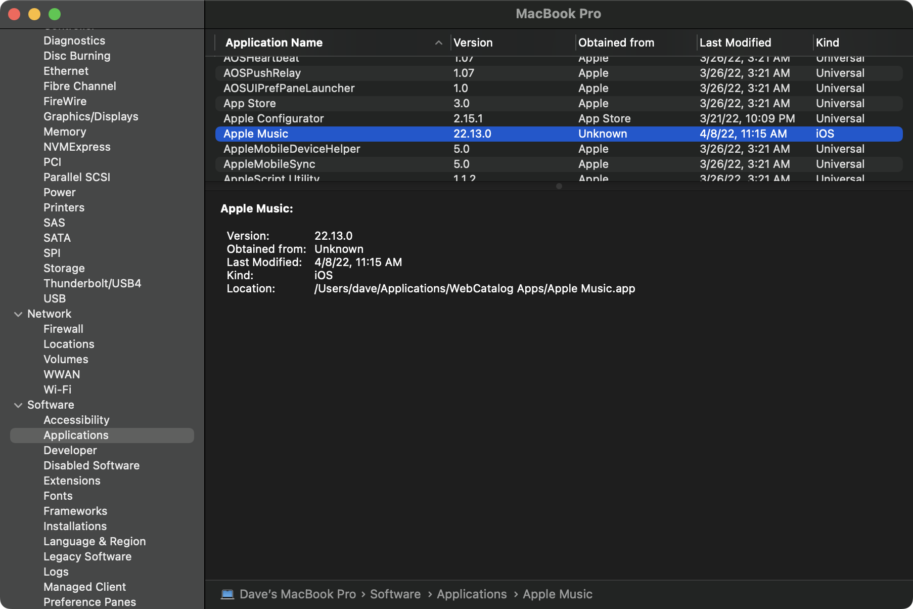Open Accessibility under Software
The width and height of the screenshot is (913, 609).
[x=76, y=420]
